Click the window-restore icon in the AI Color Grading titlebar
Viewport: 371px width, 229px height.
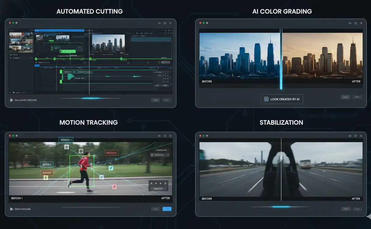355,23
